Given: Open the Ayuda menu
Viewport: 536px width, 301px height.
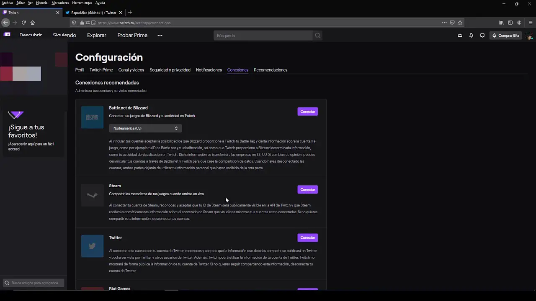Looking at the screenshot, I should pos(100,3).
